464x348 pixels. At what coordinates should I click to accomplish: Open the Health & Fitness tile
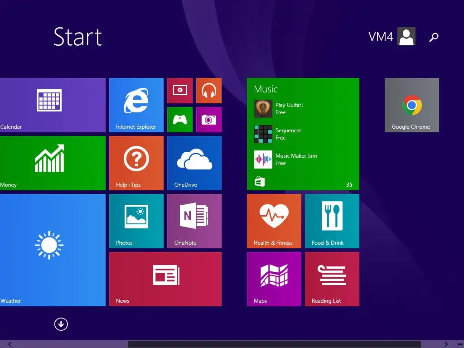tap(274, 221)
